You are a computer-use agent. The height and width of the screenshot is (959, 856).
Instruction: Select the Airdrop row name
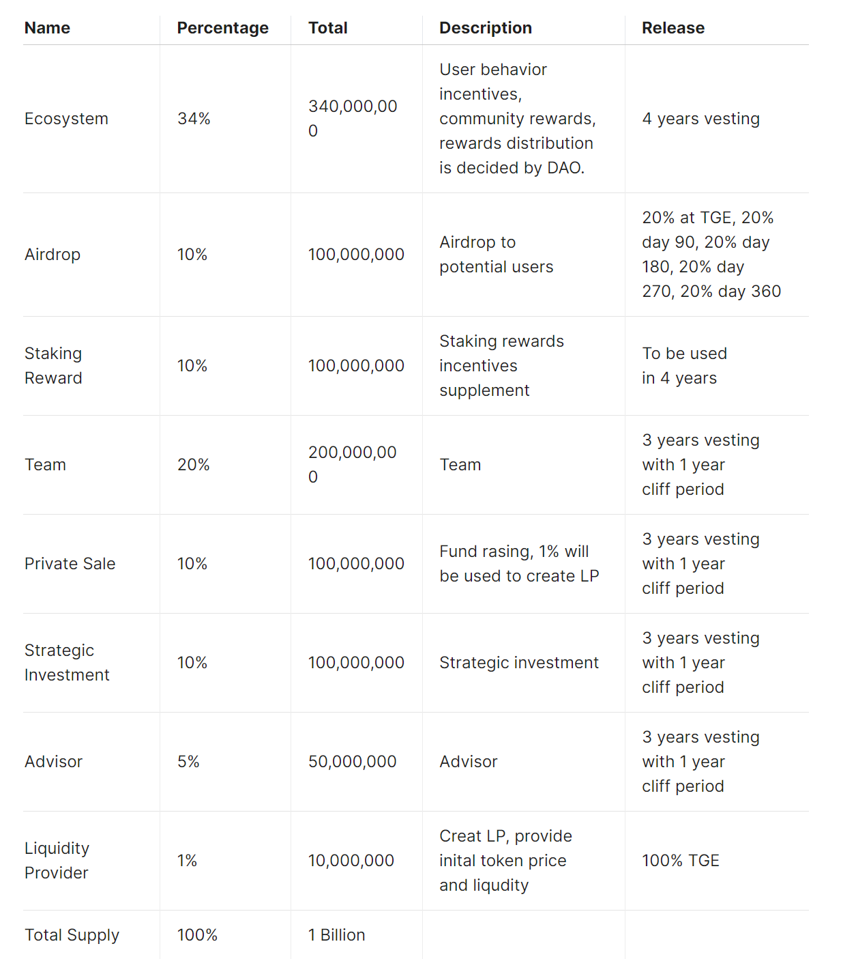tap(53, 255)
